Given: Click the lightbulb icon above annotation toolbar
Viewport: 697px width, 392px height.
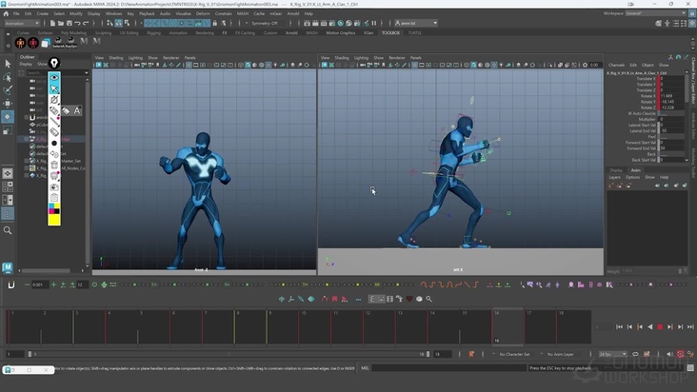Looking at the screenshot, I should point(54,63).
